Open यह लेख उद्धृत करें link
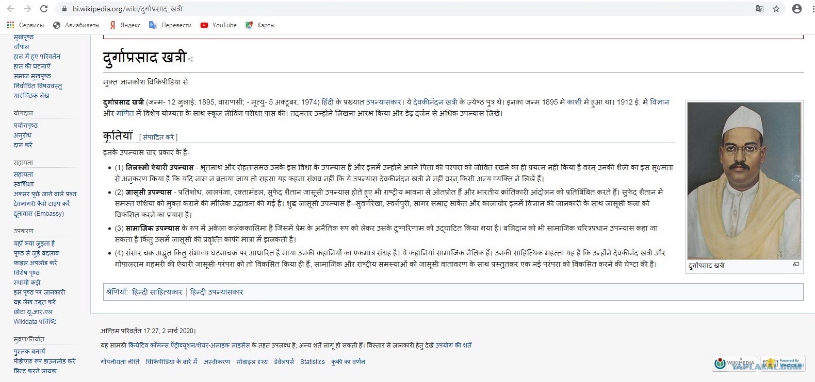815x382 pixels. [x=35, y=302]
